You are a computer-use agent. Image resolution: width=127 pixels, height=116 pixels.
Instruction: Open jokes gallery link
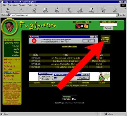[x=17, y=52]
